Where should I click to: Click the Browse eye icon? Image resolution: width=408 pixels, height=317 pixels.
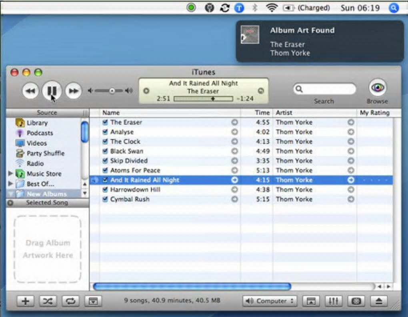point(377,87)
